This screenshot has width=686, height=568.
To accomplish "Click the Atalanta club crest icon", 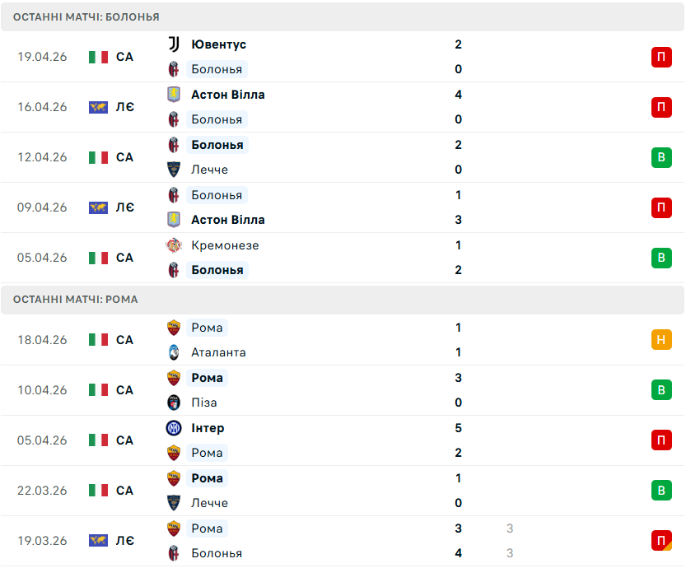I will (x=174, y=352).
